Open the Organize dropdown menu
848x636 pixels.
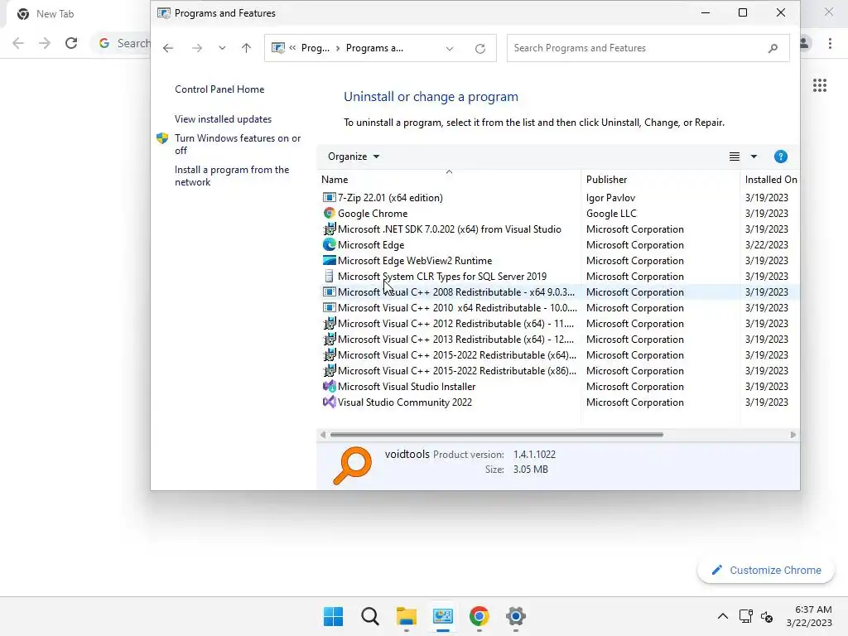click(x=354, y=157)
